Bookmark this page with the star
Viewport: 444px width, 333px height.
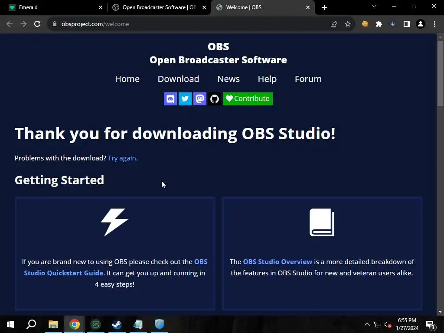point(348,24)
